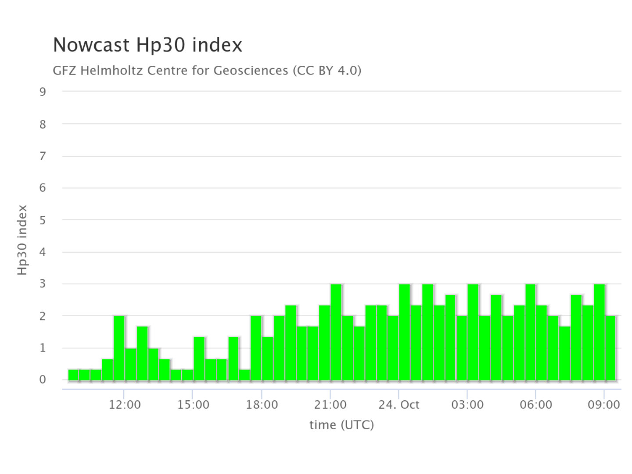Click the "24. Oct" date label
This screenshot has height=474, width=632.
pos(399,405)
